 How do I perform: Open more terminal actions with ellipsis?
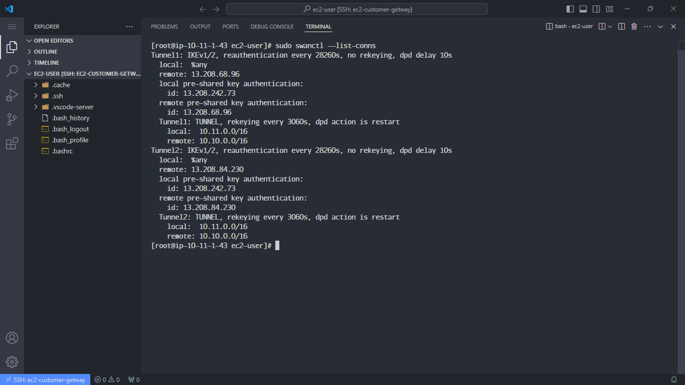click(646, 26)
